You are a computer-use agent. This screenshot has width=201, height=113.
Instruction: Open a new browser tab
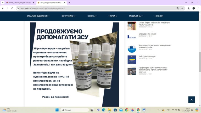[69, 3]
